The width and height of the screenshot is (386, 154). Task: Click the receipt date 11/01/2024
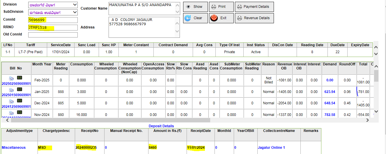[x=196, y=148]
